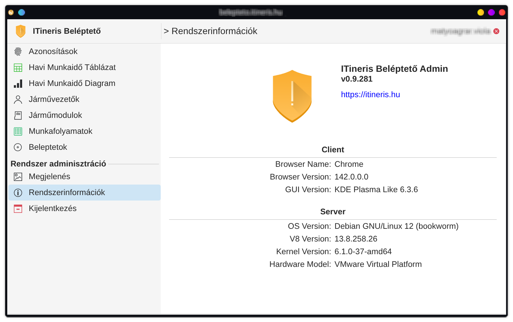
Task: Choose Kijelentkezés to log out
Action: (x=53, y=209)
